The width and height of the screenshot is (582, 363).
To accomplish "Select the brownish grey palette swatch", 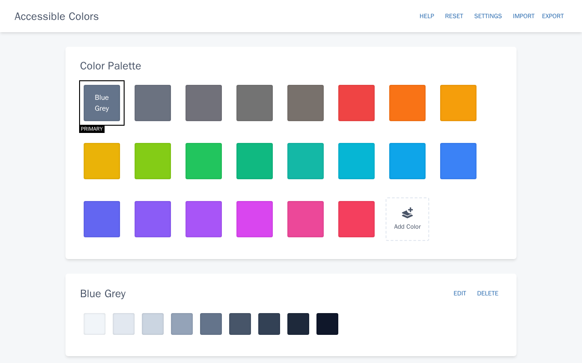I will (x=306, y=103).
